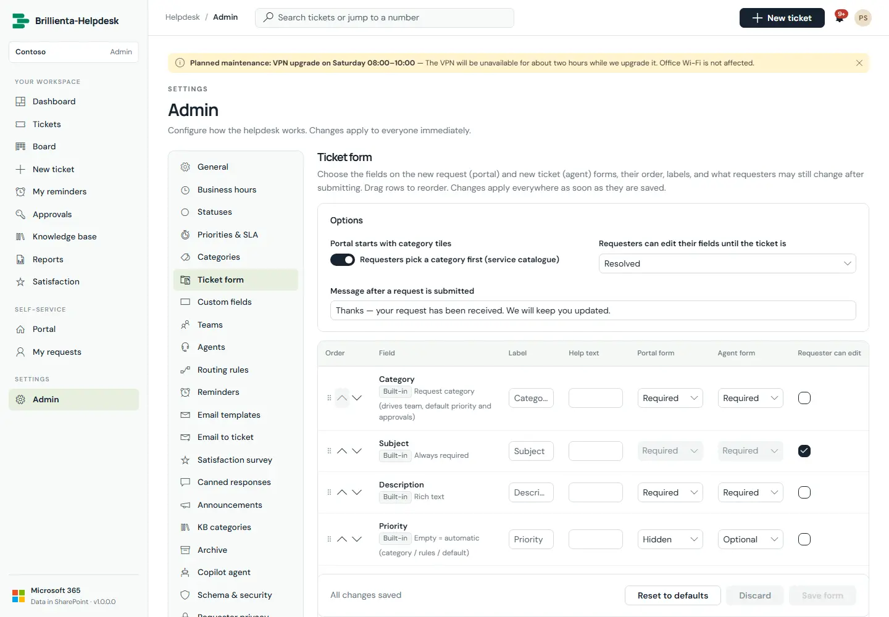Check Requester can edit for Category
The height and width of the screenshot is (617, 889).
click(804, 398)
